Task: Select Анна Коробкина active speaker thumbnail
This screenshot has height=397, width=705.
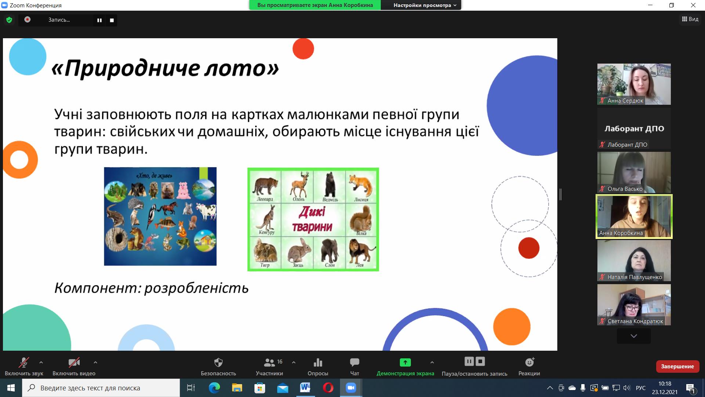Action: [x=634, y=217]
